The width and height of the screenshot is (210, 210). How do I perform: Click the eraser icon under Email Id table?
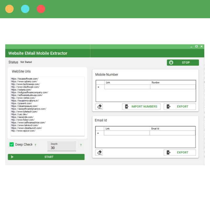point(99,152)
